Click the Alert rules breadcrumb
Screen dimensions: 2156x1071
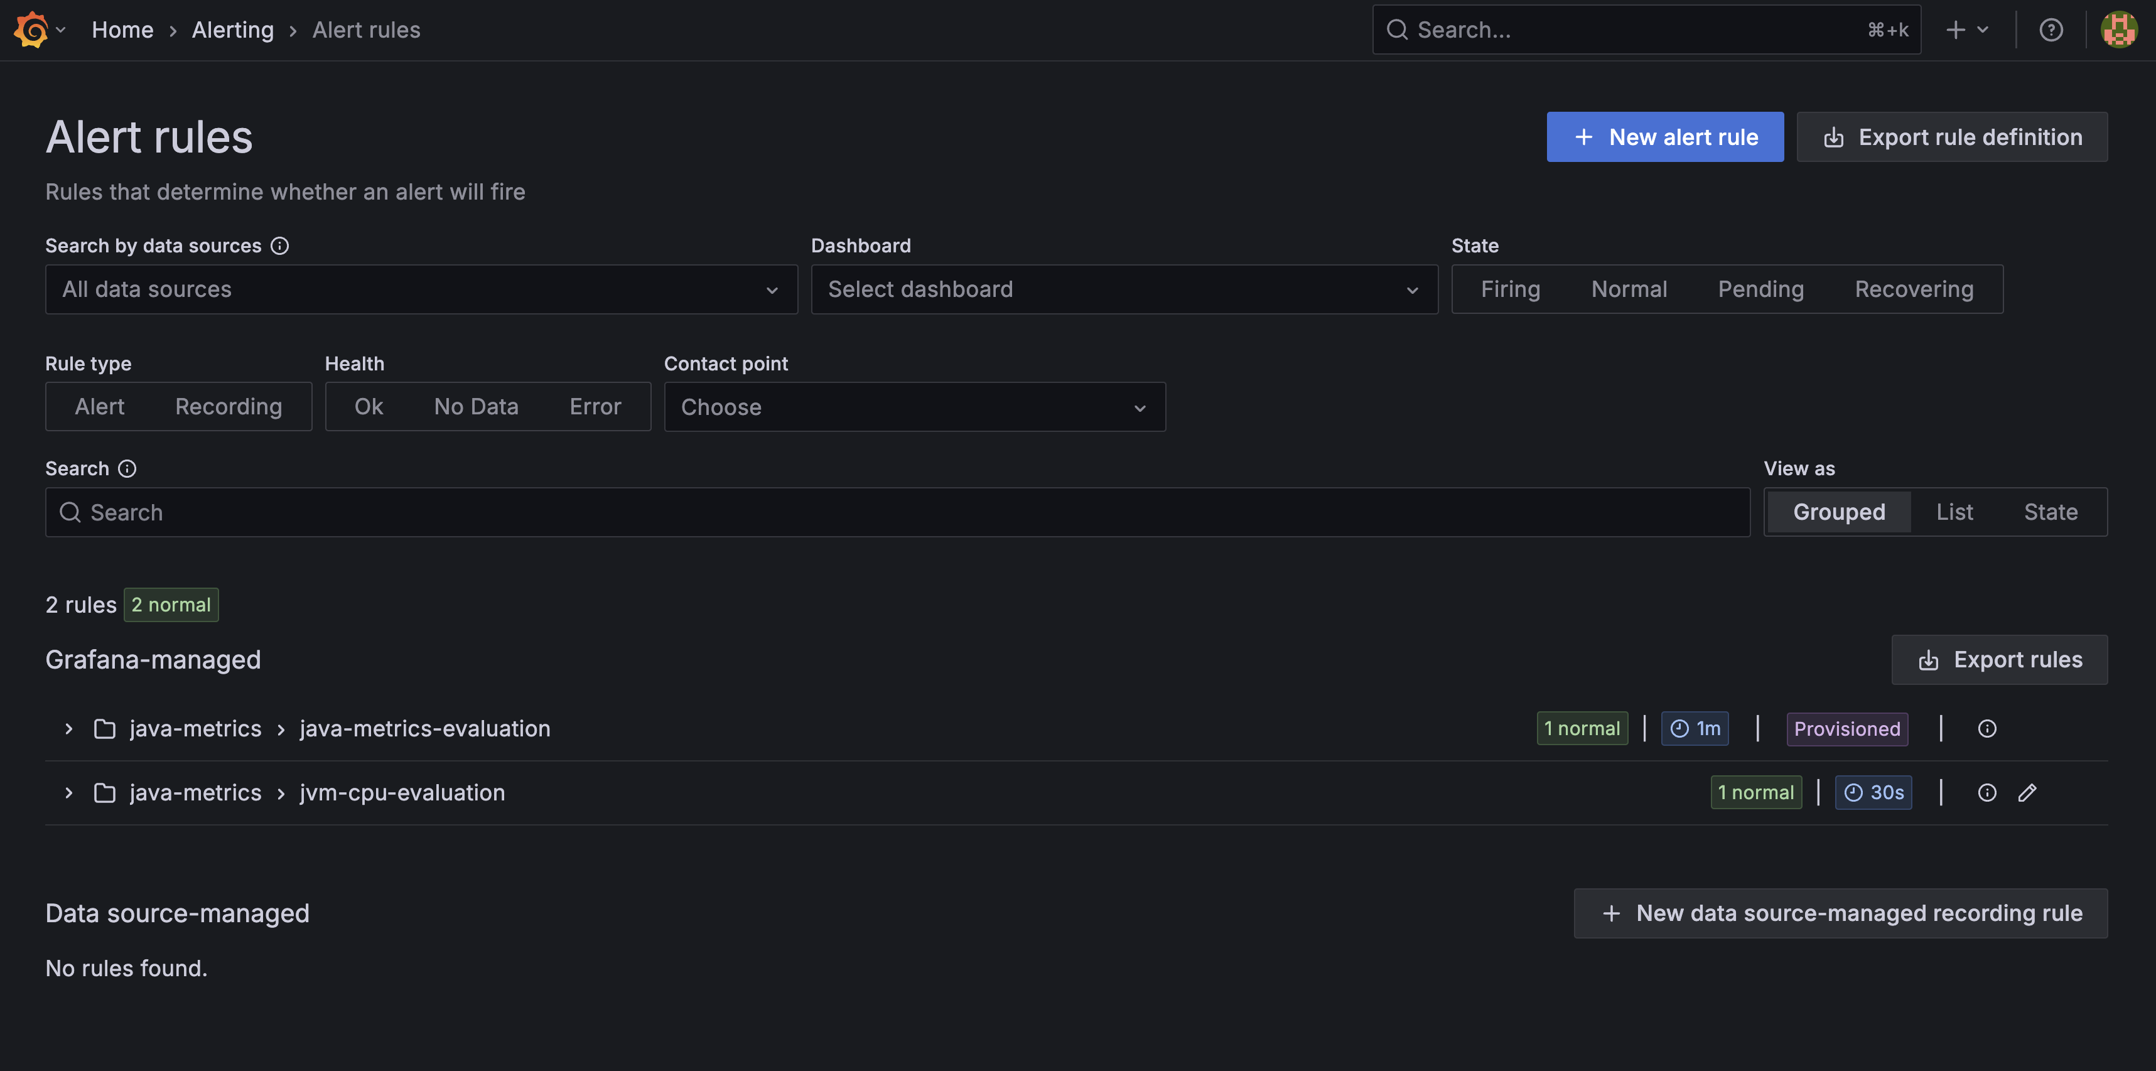367,30
